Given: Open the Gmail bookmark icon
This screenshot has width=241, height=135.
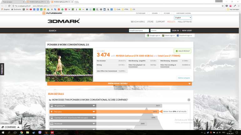Looking at the screenshot, I should pos(27,9).
